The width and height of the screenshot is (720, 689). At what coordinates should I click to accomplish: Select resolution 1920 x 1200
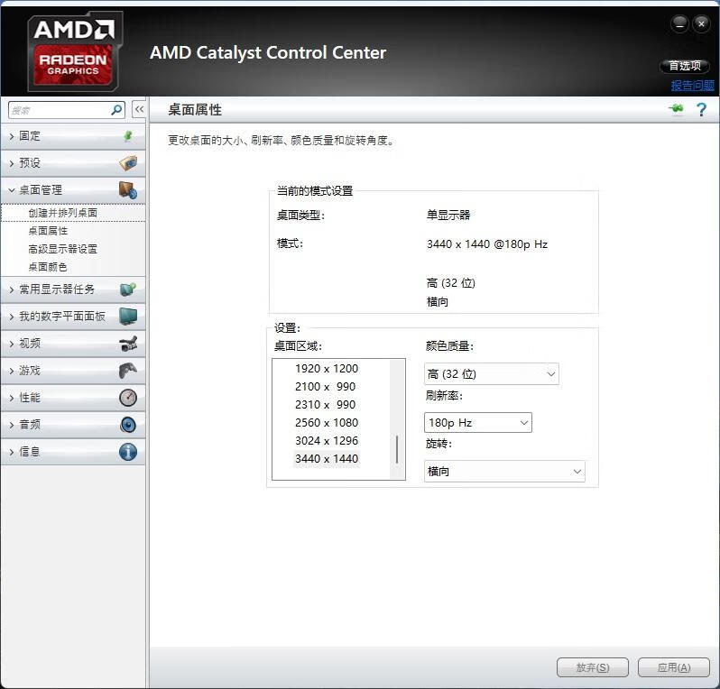[x=327, y=369]
